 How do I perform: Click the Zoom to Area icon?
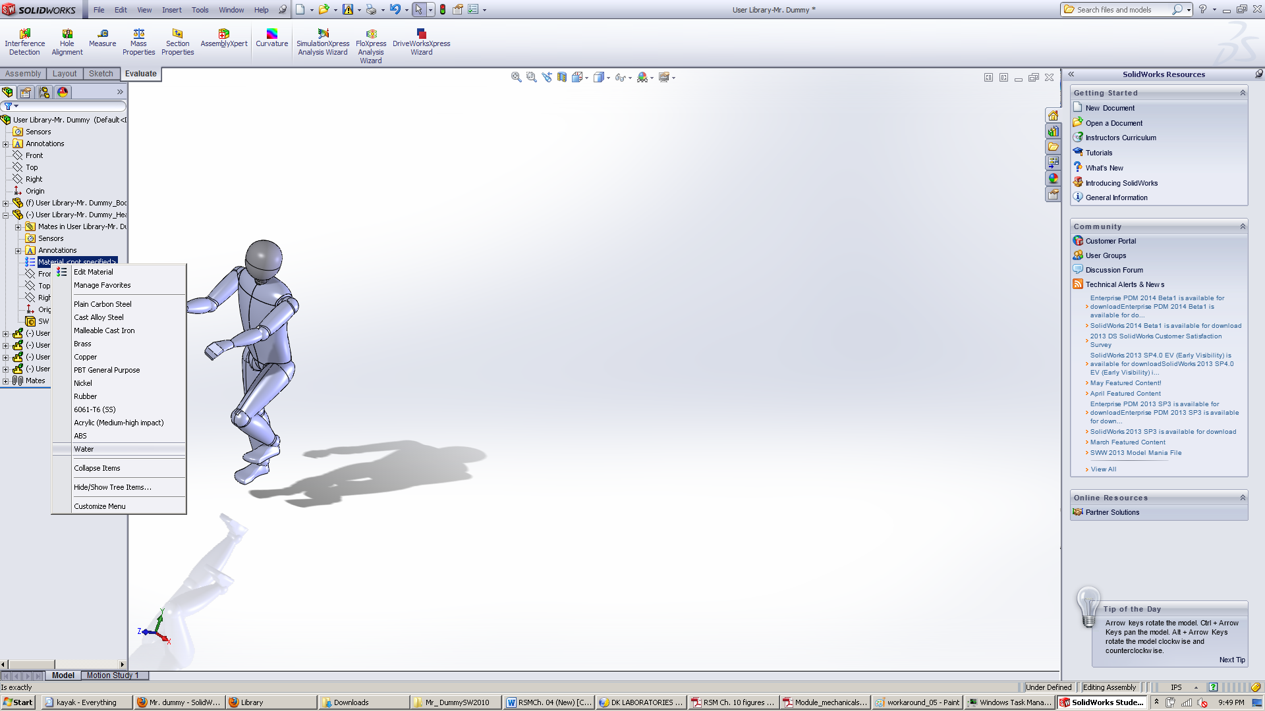532,77
